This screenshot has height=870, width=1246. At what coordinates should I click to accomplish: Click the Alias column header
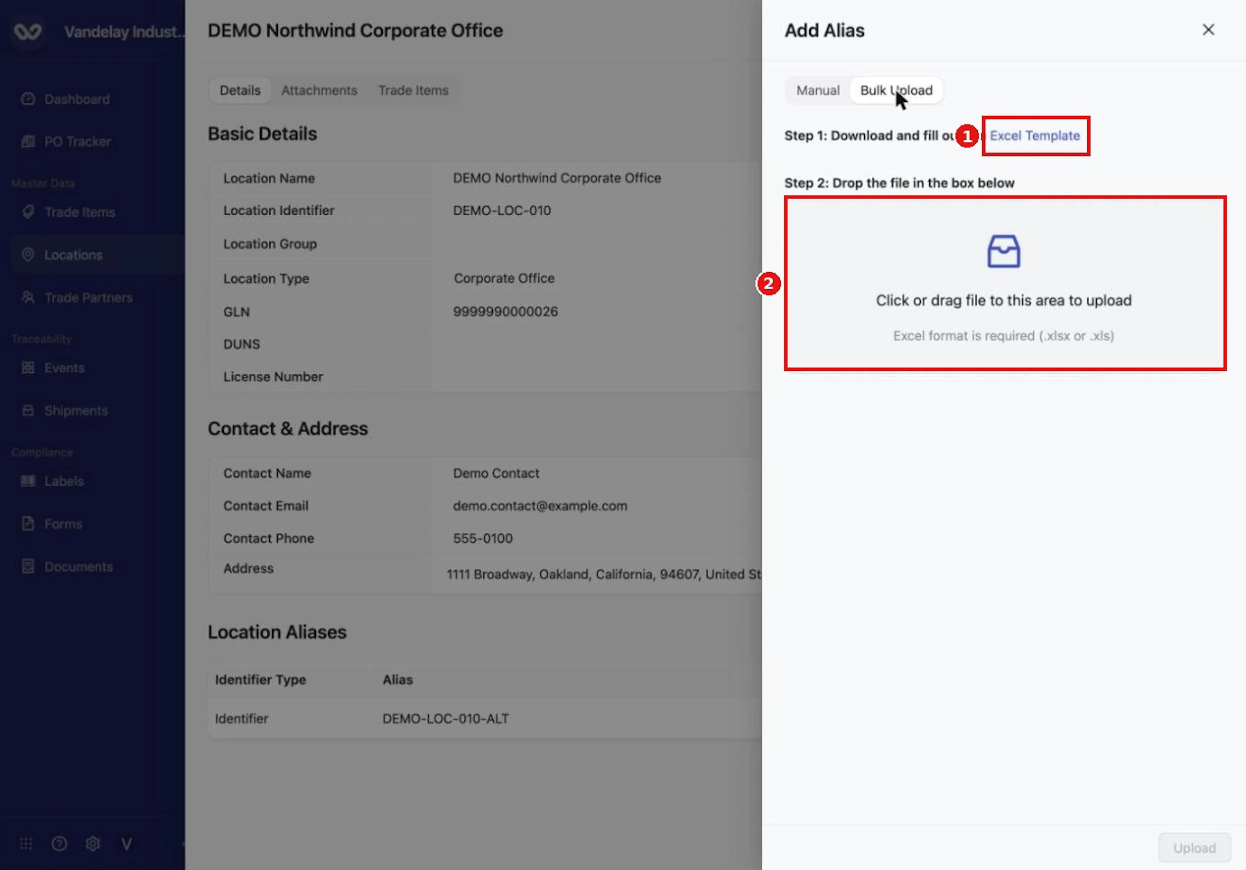tap(397, 680)
